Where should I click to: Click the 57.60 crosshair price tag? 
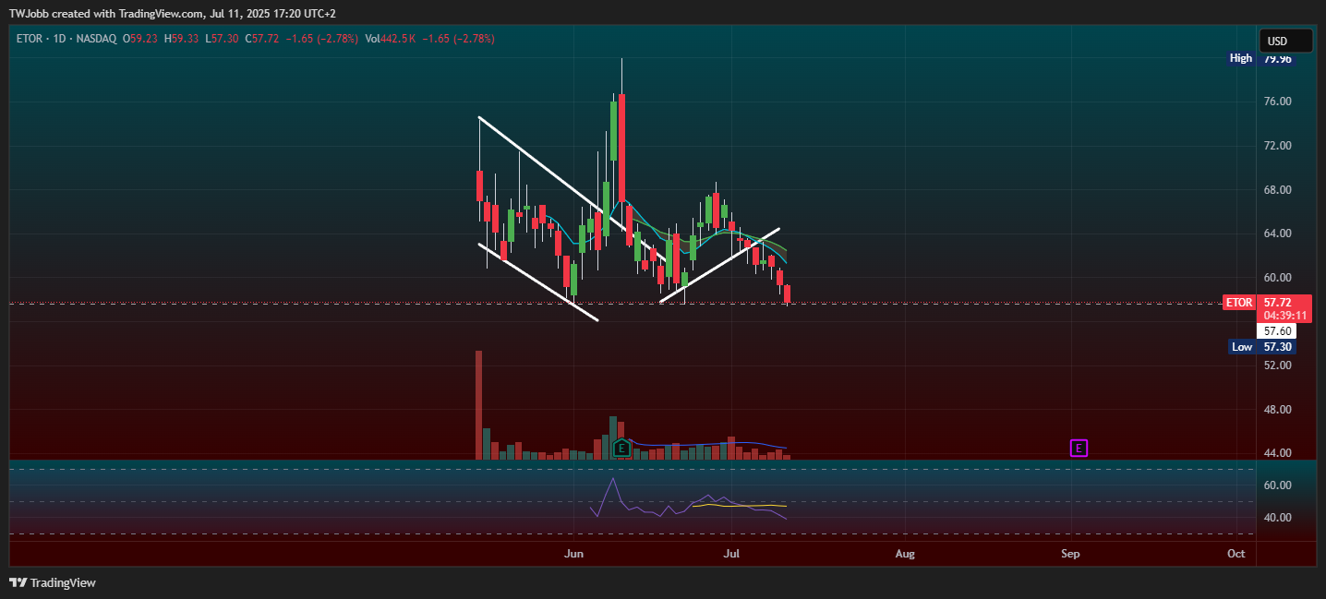tap(1277, 330)
